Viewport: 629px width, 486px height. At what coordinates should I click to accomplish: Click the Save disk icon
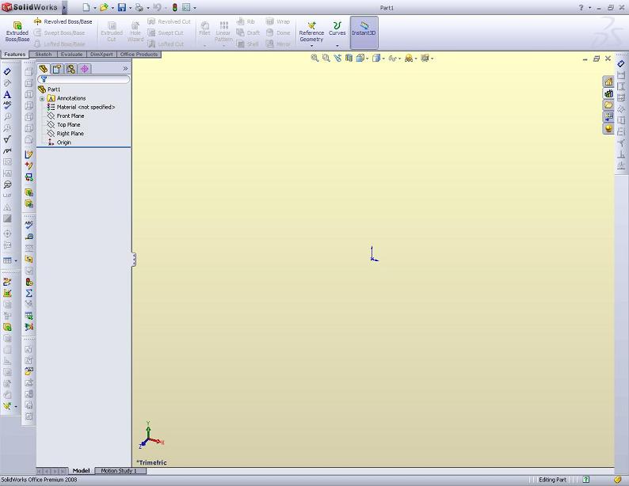[x=121, y=7]
